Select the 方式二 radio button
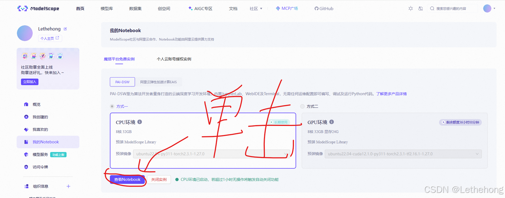The width and height of the screenshot is (505, 198). pos(303,106)
